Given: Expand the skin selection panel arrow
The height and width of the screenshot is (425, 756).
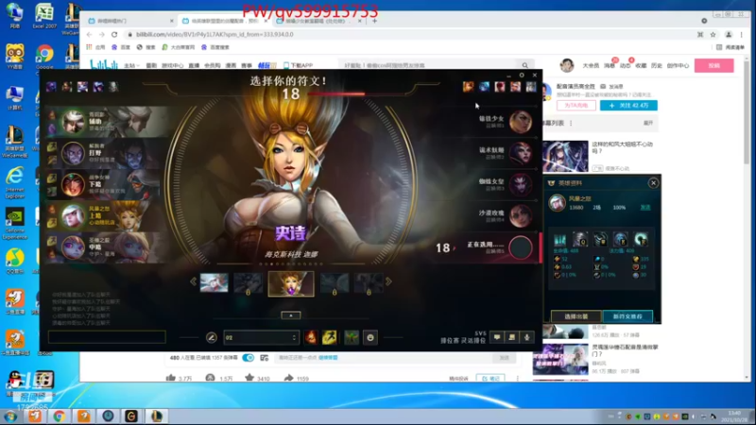Looking at the screenshot, I should click(291, 315).
